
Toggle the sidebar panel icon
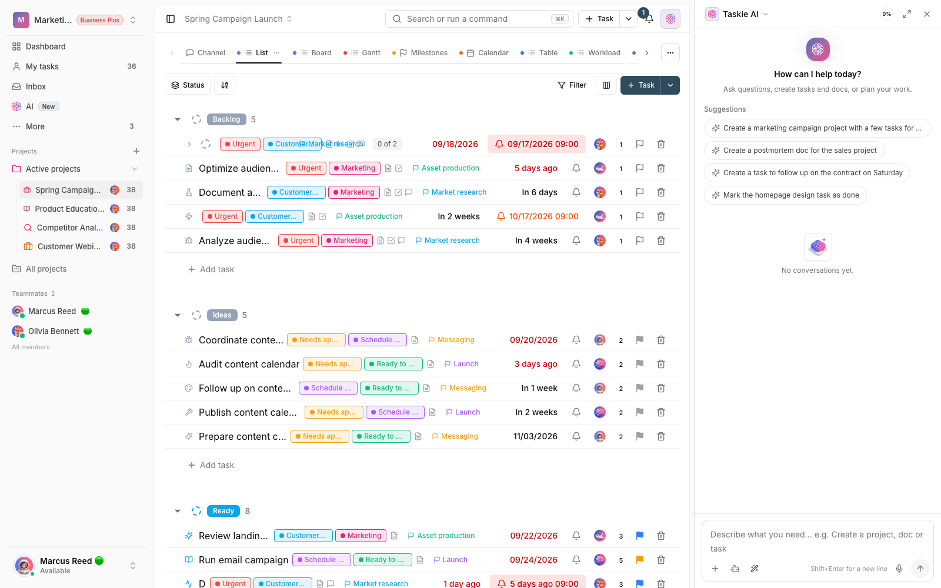click(x=171, y=19)
